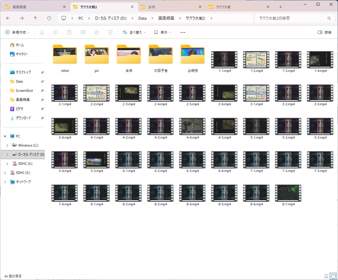Go back with the left arrow
This screenshot has width=338, height=280.
pyautogui.click(x=8, y=18)
